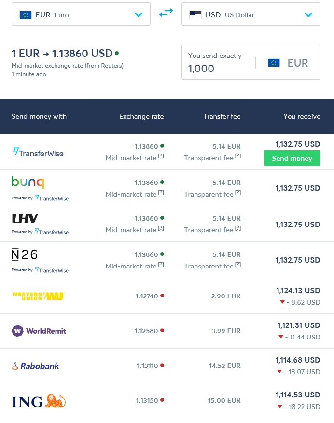Click the bunq logo

tap(28, 183)
